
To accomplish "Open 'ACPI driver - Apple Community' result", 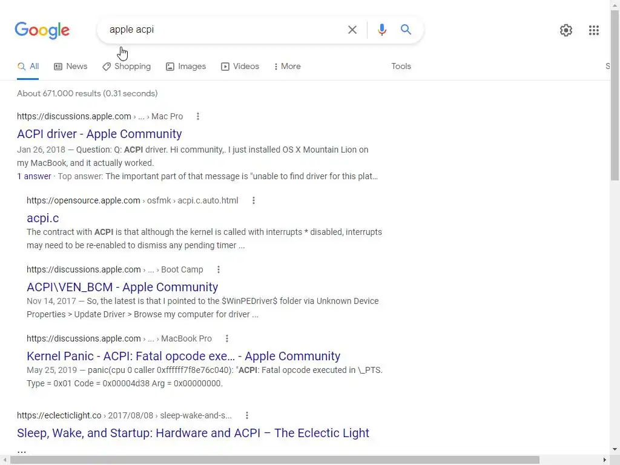I will (99, 134).
